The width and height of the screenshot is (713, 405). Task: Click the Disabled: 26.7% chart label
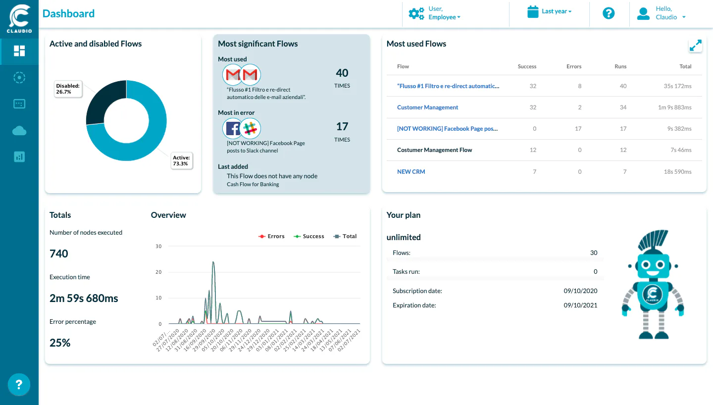[x=68, y=89]
